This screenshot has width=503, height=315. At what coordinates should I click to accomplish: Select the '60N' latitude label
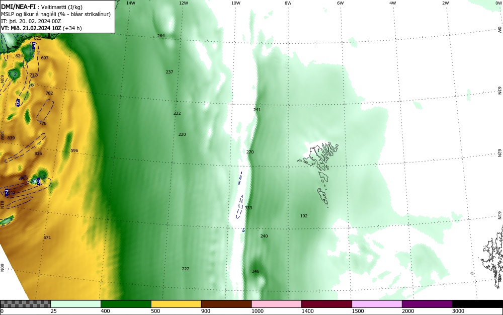pos(2,268)
